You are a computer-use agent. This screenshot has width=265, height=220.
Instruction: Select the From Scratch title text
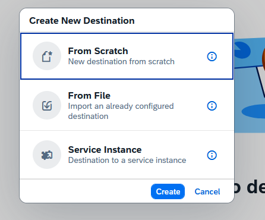(x=98, y=51)
